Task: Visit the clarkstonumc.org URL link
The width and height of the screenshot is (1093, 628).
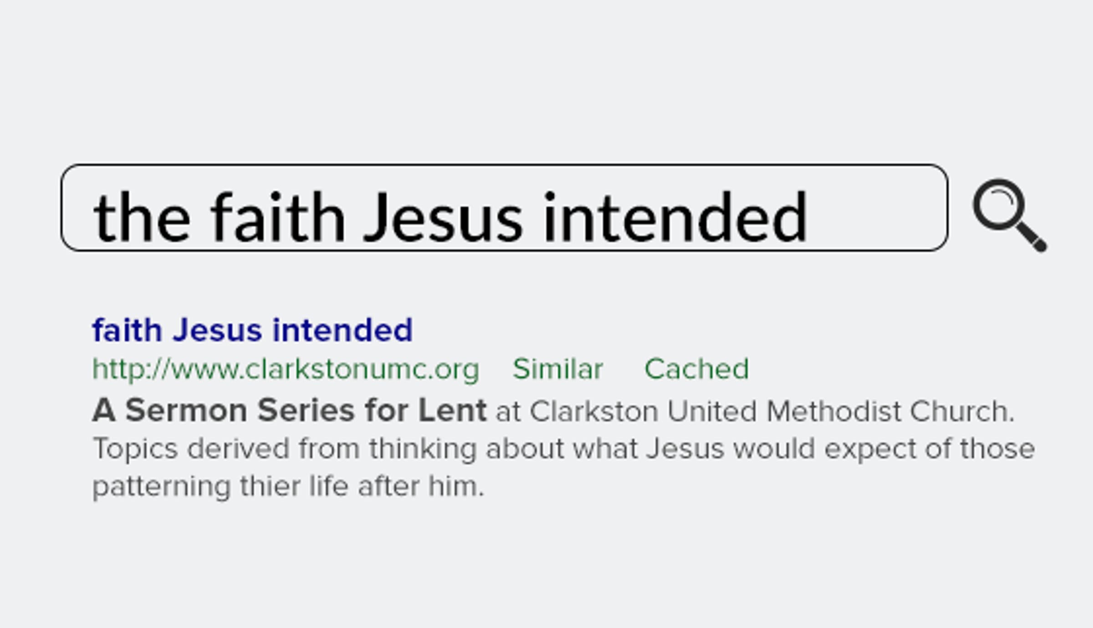Action: pos(286,369)
